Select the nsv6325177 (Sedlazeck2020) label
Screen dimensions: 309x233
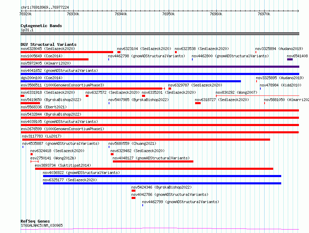70,180
